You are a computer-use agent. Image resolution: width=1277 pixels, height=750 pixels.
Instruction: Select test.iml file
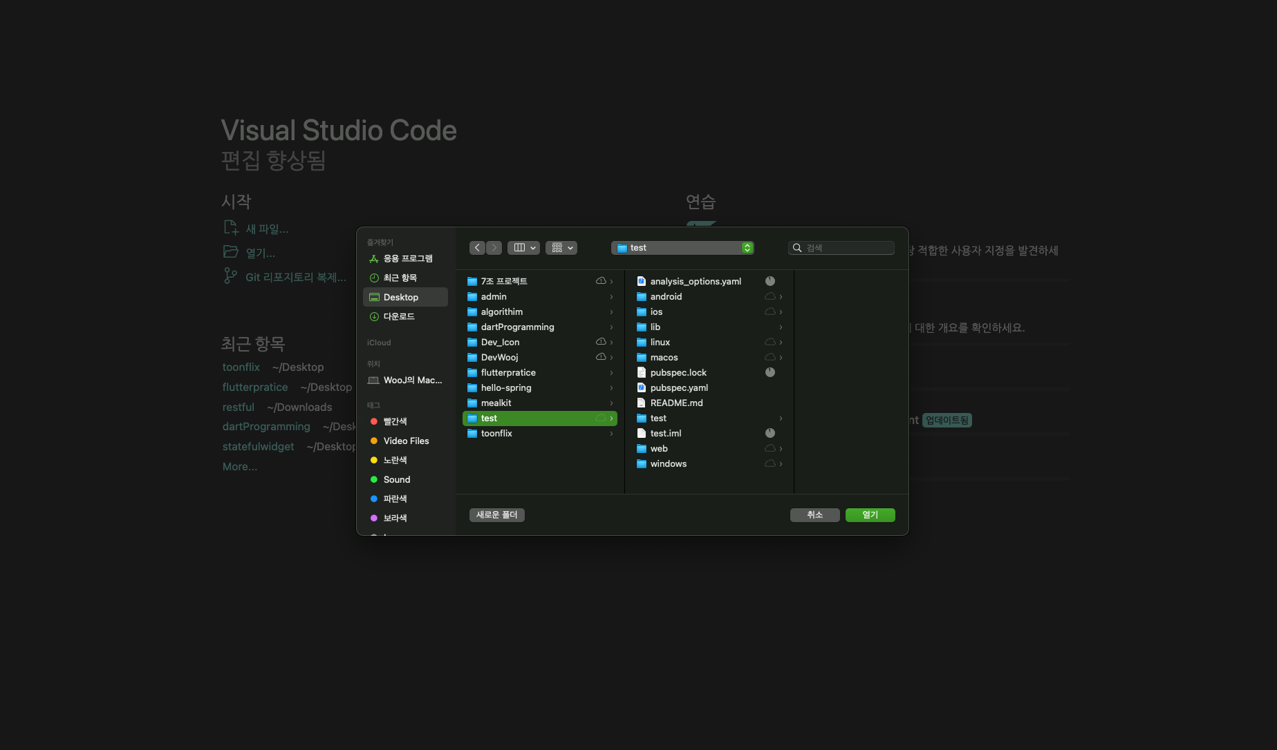709,433
